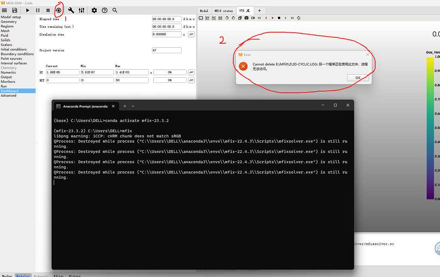The width and height of the screenshot is (440, 277).
Task: Stop VTK animation playback
Action: point(279,18)
